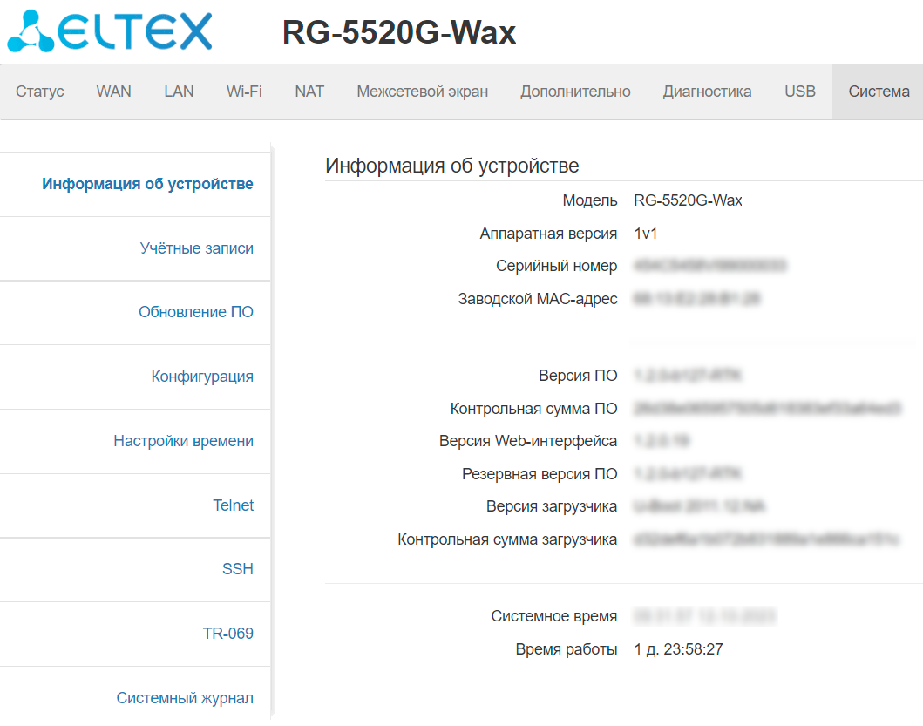The width and height of the screenshot is (923, 726).
Task: Click the Контрольная сумма загрузчика label
Action: [x=507, y=540]
